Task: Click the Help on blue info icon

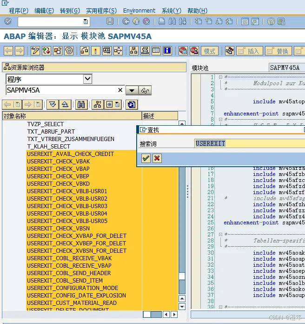Action: [x=167, y=51]
